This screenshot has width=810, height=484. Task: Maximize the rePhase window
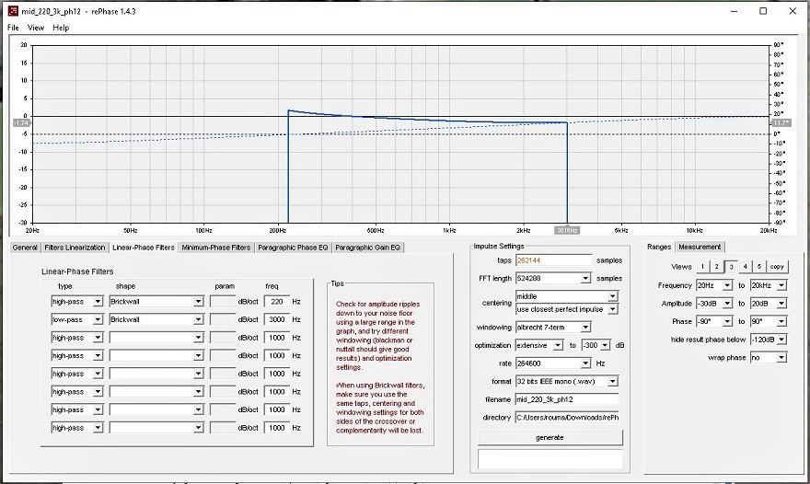pyautogui.click(x=763, y=11)
